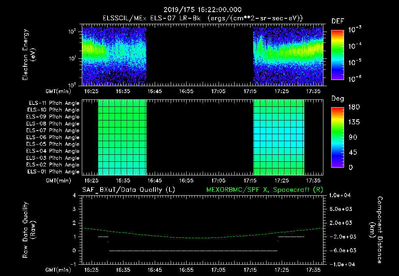Select GMT(min) label under the pitch angle panel
The image size is (399, 276).
click(58, 181)
